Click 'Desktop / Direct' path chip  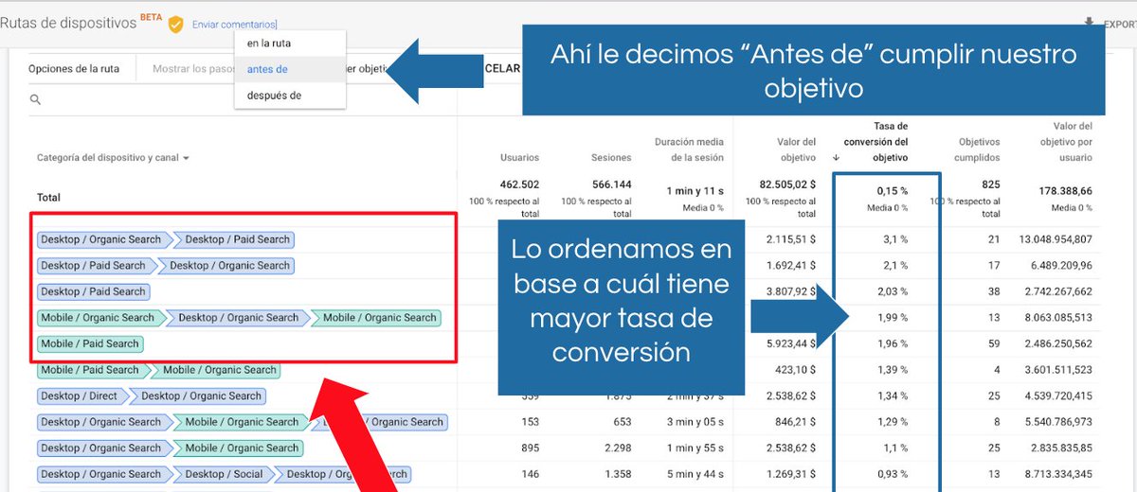[x=81, y=395]
